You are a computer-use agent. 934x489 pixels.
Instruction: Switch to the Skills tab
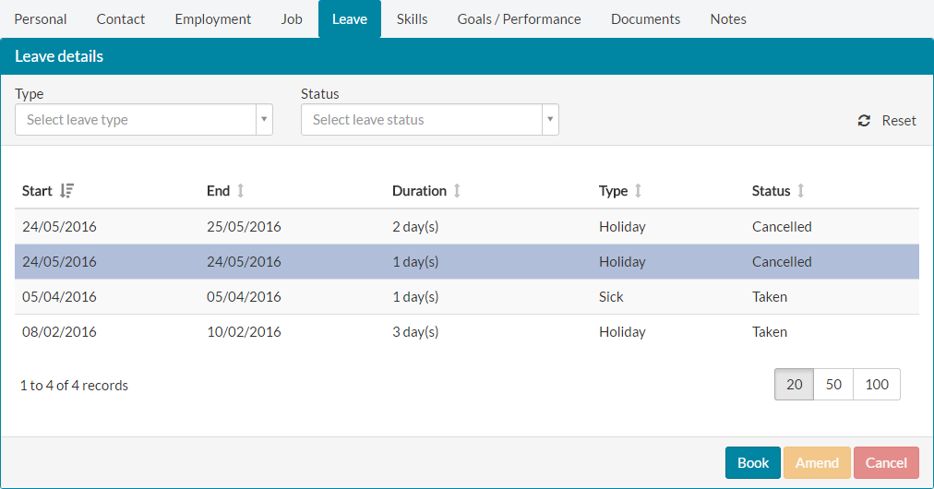click(x=412, y=19)
